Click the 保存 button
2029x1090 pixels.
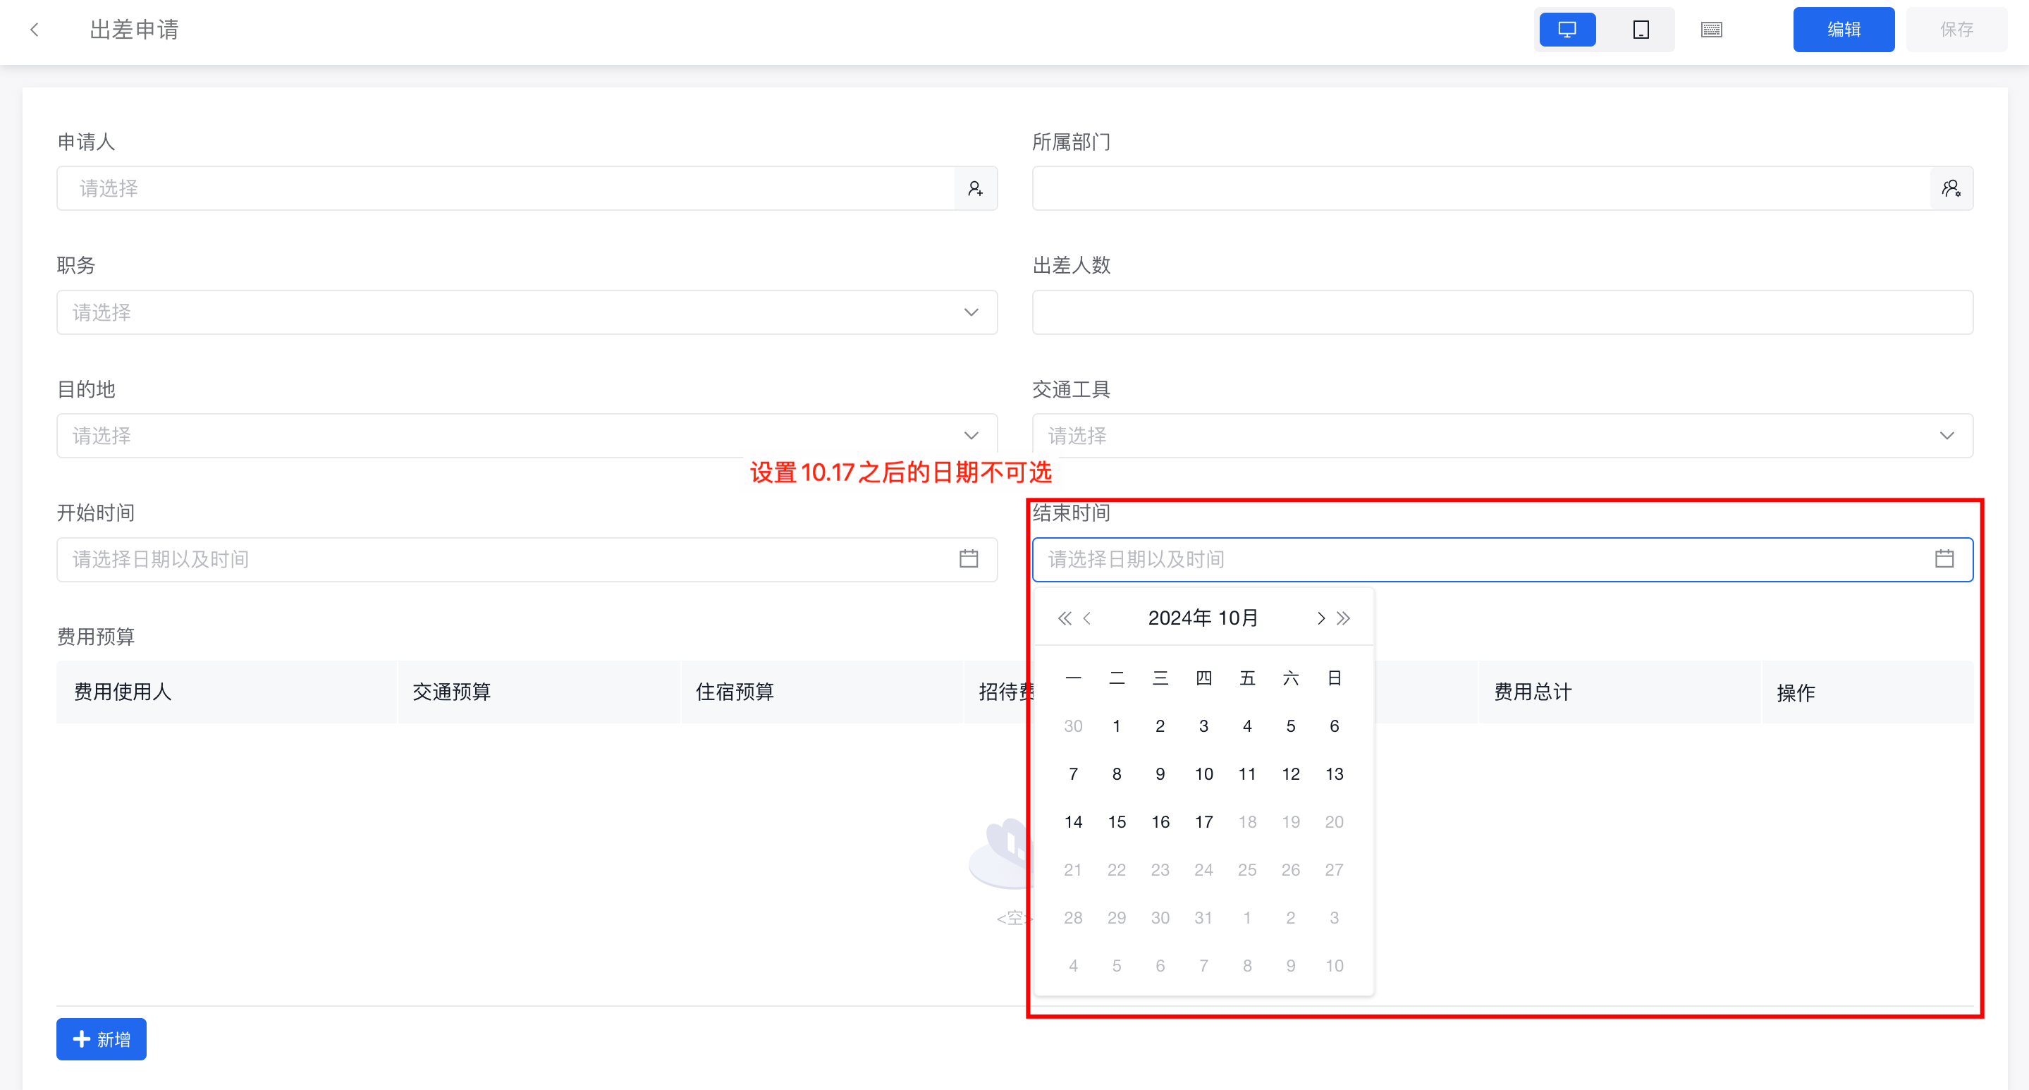pos(1956,30)
